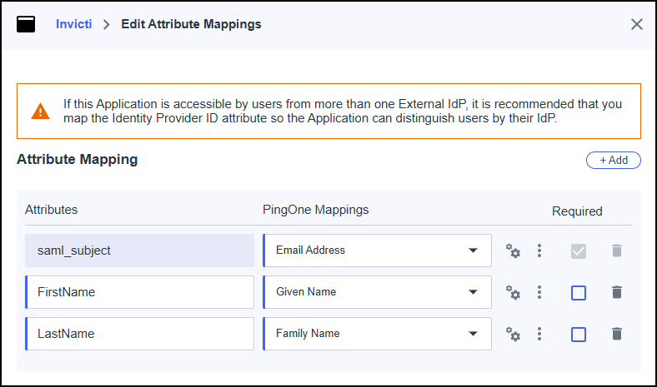Edit the FirstName attribute input field

click(139, 292)
